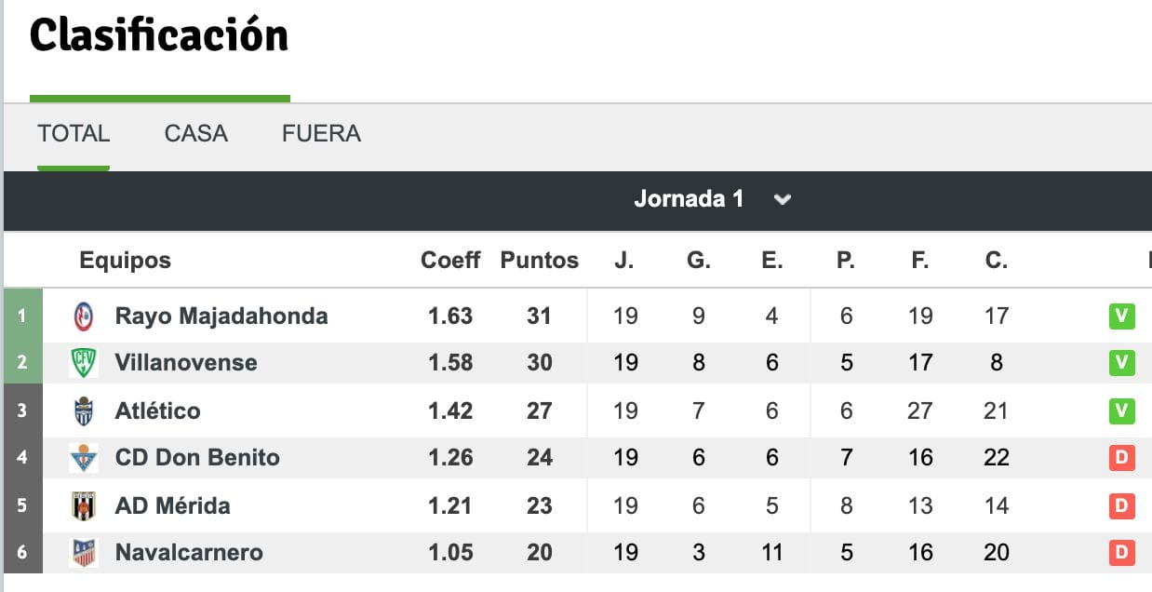The height and width of the screenshot is (592, 1152).
Task: Click the Villanovense team crest
Action: click(x=84, y=363)
